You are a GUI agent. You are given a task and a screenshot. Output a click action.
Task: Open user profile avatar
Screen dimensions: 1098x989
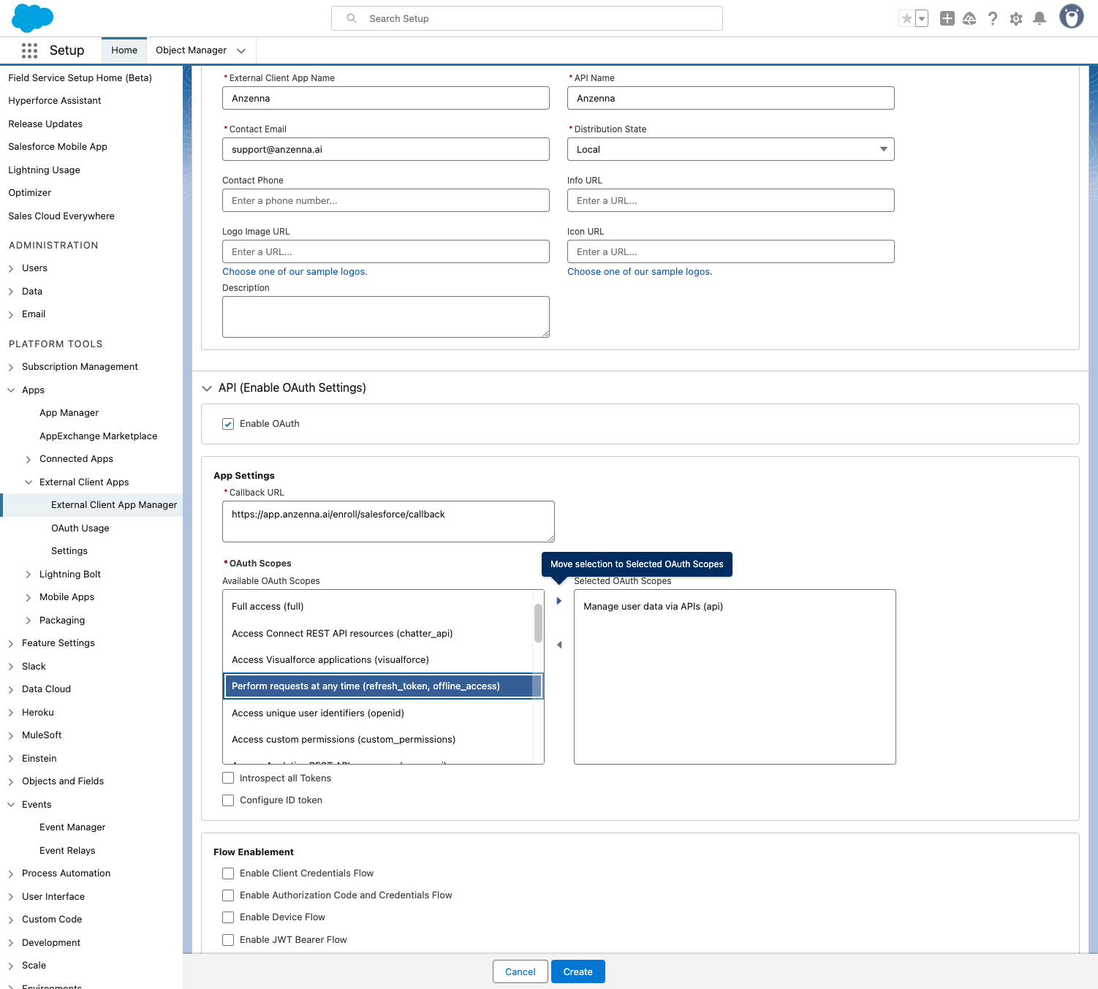1071,17
